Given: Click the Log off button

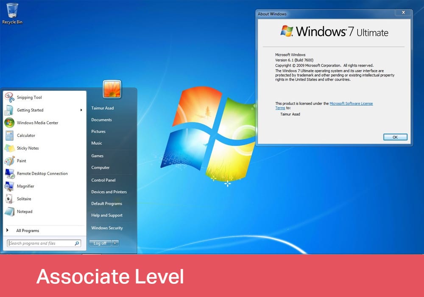Looking at the screenshot, I should click(x=100, y=243).
